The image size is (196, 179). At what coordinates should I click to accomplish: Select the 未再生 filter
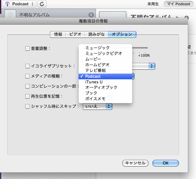tap(153, 4)
